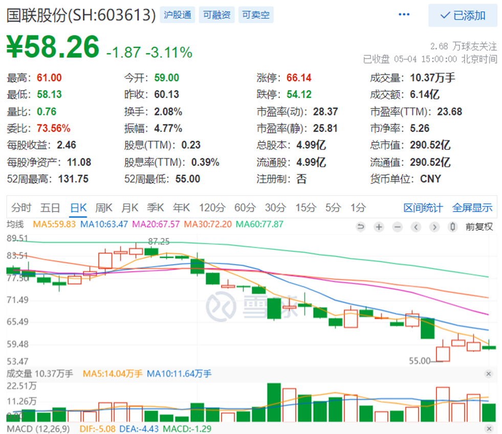This screenshot has height=434, width=502.
Task: Click the MACD:-1.29 value
Action: coord(187,429)
